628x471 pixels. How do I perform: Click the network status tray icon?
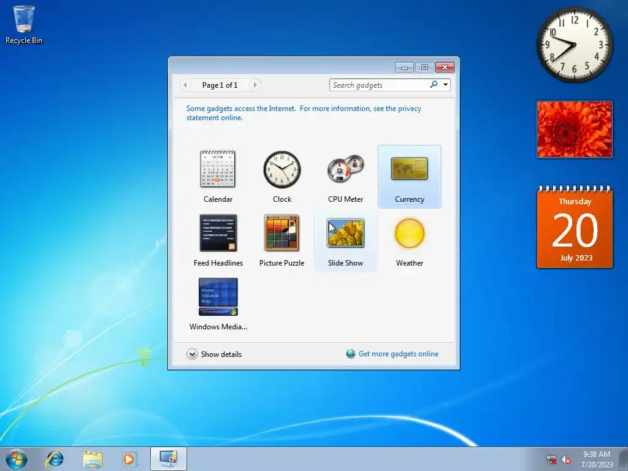[x=551, y=460]
